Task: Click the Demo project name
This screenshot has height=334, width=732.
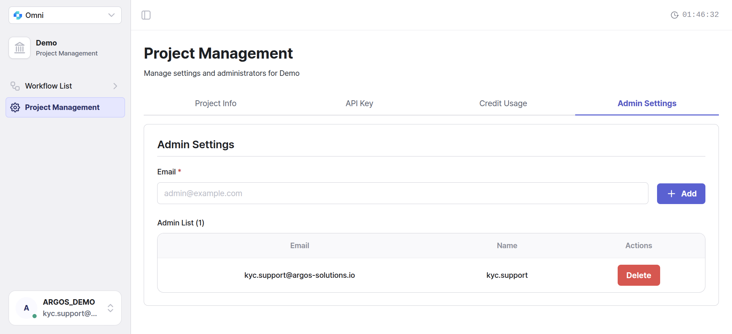Action: pos(46,43)
